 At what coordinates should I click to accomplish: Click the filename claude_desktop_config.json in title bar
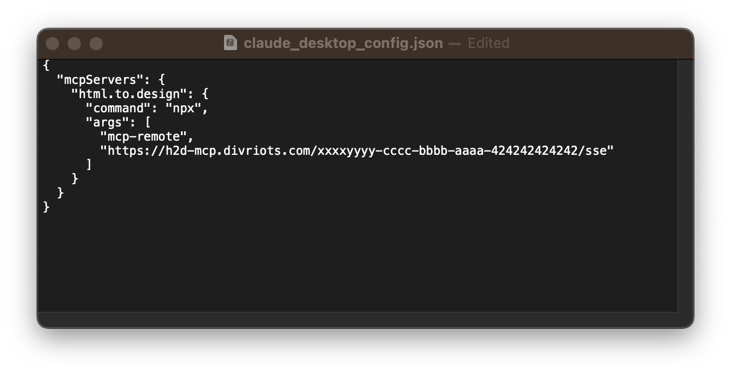(x=344, y=43)
